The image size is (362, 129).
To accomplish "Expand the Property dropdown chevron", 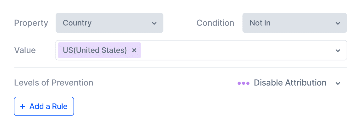I will (154, 23).
